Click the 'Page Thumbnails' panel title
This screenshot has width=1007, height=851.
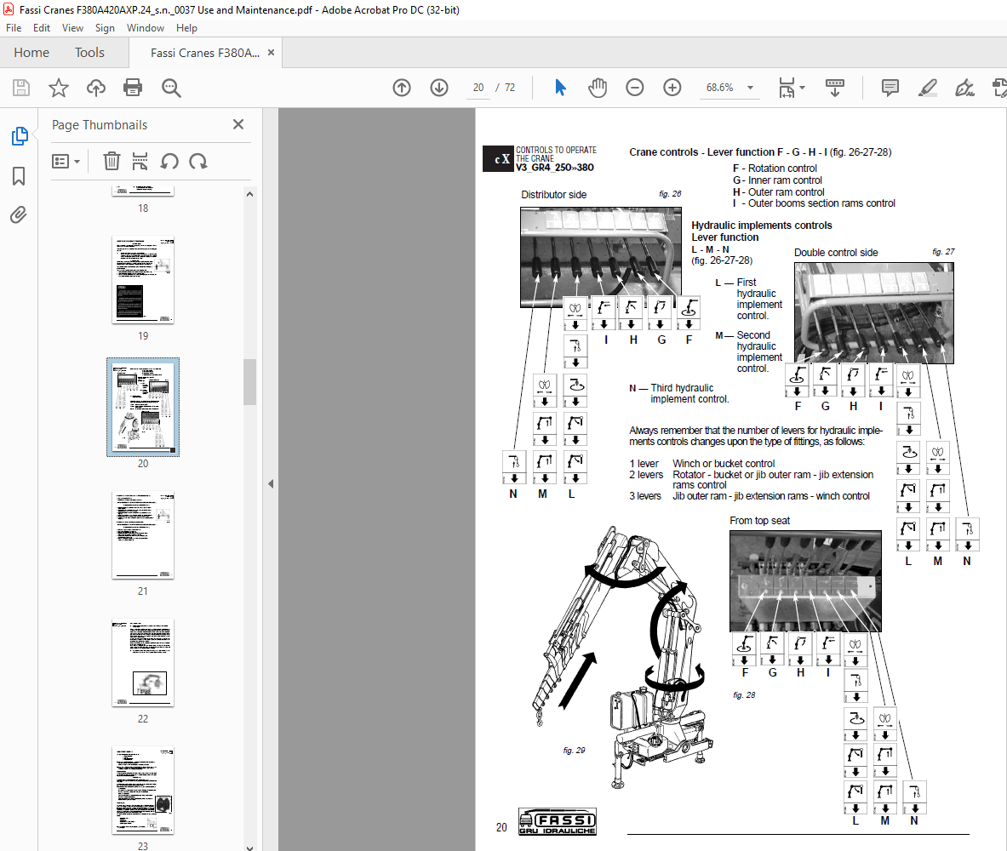click(x=100, y=124)
